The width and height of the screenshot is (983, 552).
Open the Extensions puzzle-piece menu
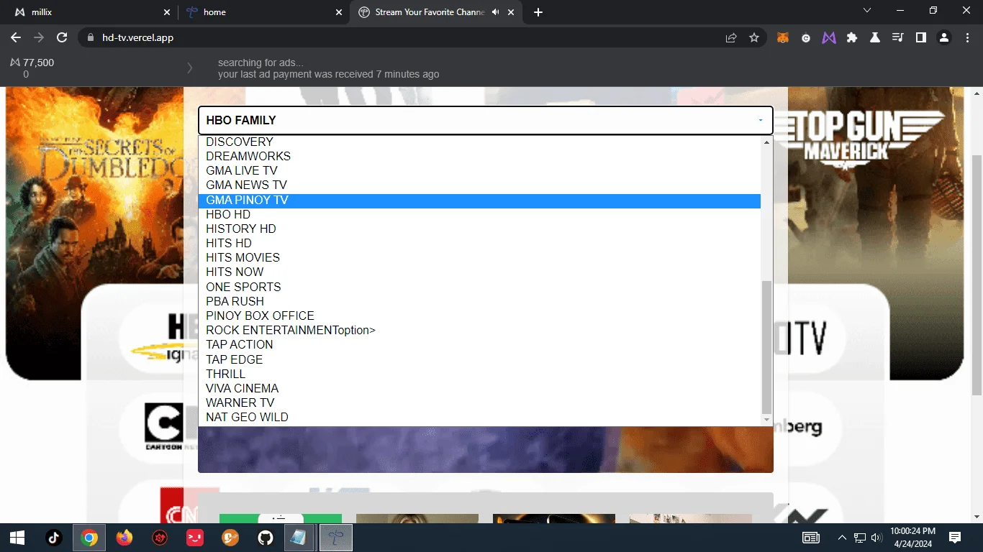coord(852,37)
